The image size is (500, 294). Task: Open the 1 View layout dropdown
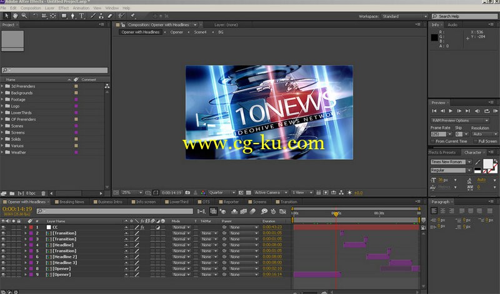click(302, 193)
